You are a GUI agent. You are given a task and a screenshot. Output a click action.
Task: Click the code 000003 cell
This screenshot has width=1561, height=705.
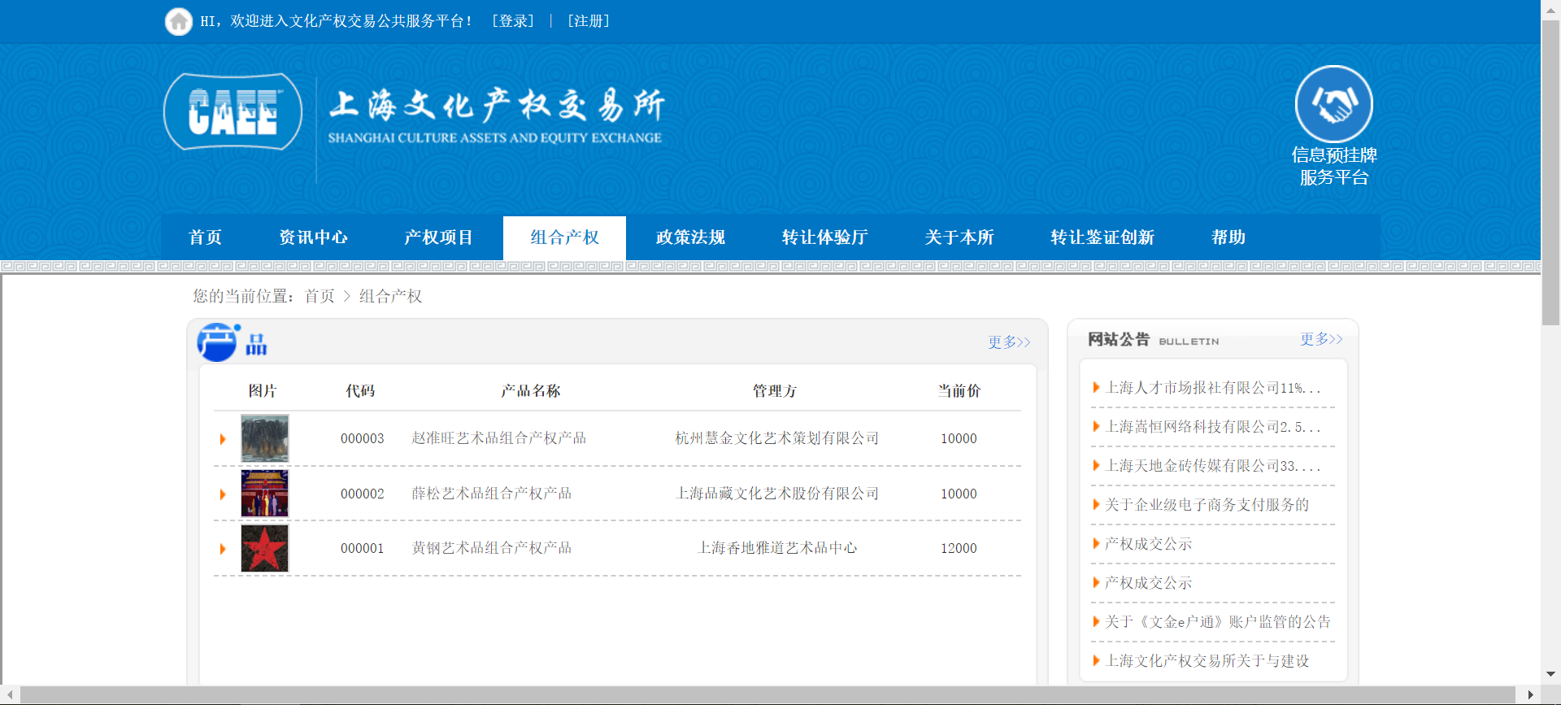362,438
